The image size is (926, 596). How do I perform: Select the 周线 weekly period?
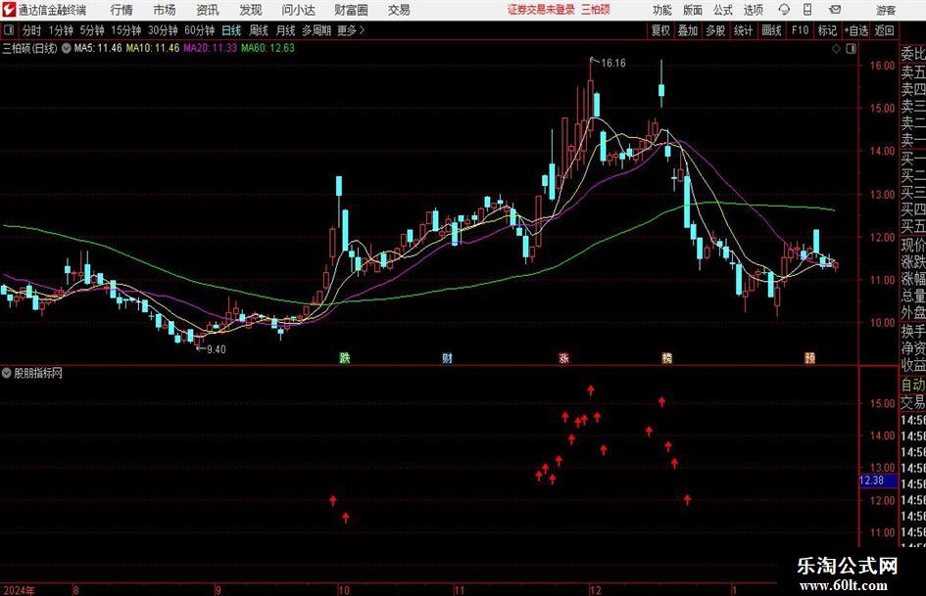[x=259, y=30]
